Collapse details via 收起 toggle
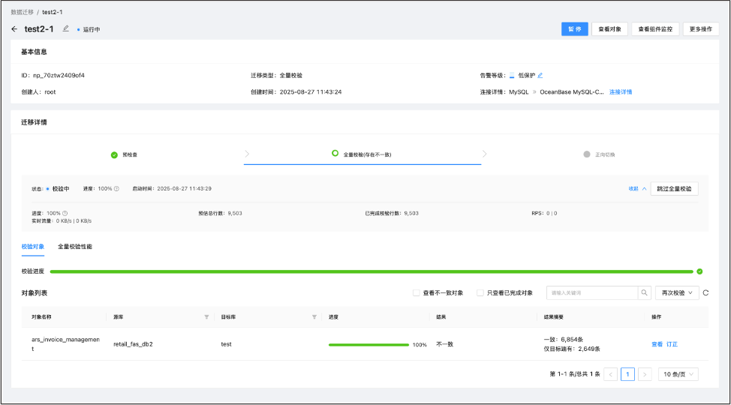The image size is (731, 405). click(x=637, y=188)
